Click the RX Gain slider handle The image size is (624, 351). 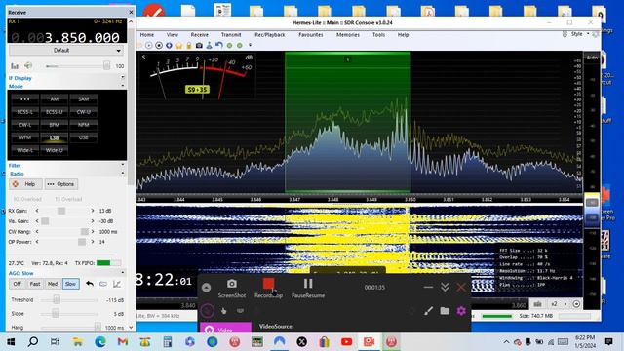point(60,211)
